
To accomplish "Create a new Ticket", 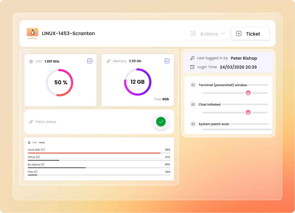I will (x=250, y=34).
